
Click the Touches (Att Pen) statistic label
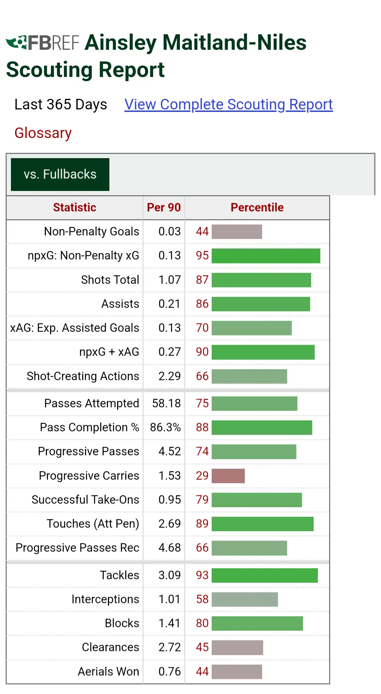93,524
